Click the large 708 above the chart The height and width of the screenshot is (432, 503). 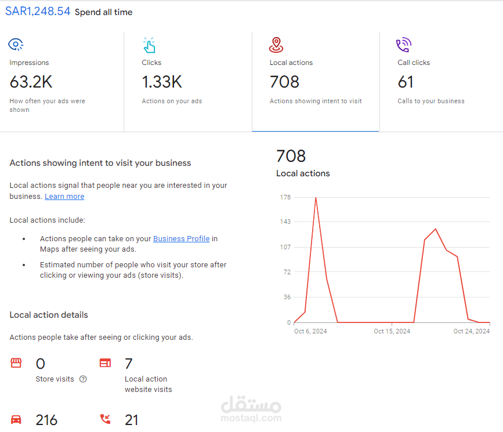click(291, 156)
